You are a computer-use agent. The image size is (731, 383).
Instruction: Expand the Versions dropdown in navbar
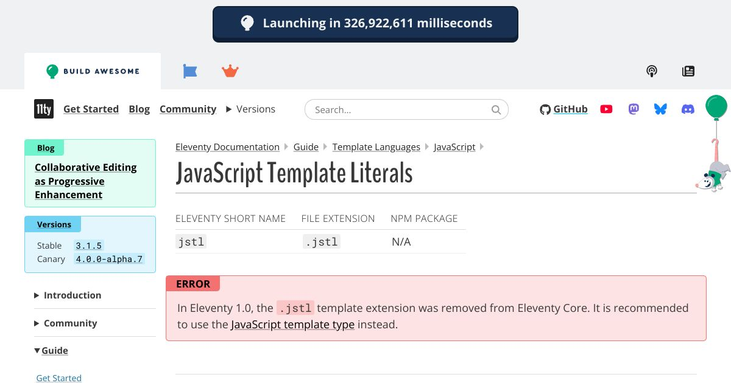click(x=250, y=109)
